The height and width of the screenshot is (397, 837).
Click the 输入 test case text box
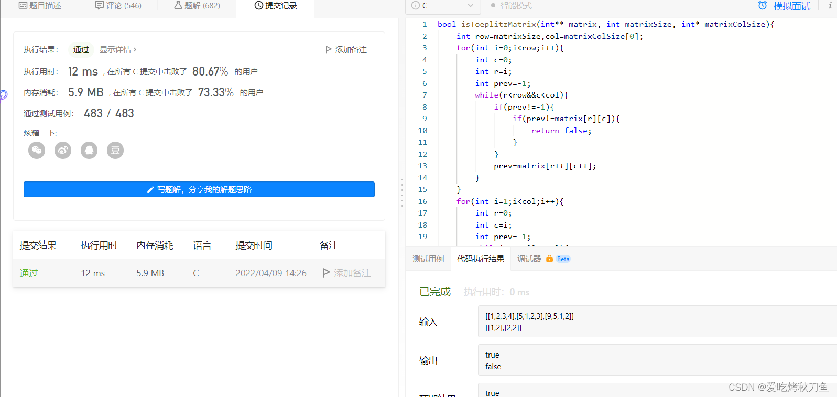[x=657, y=321]
